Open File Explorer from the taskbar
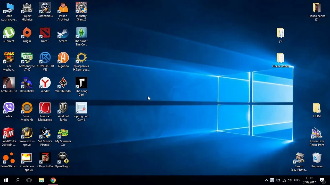The image size is (330, 185). (x=41, y=180)
